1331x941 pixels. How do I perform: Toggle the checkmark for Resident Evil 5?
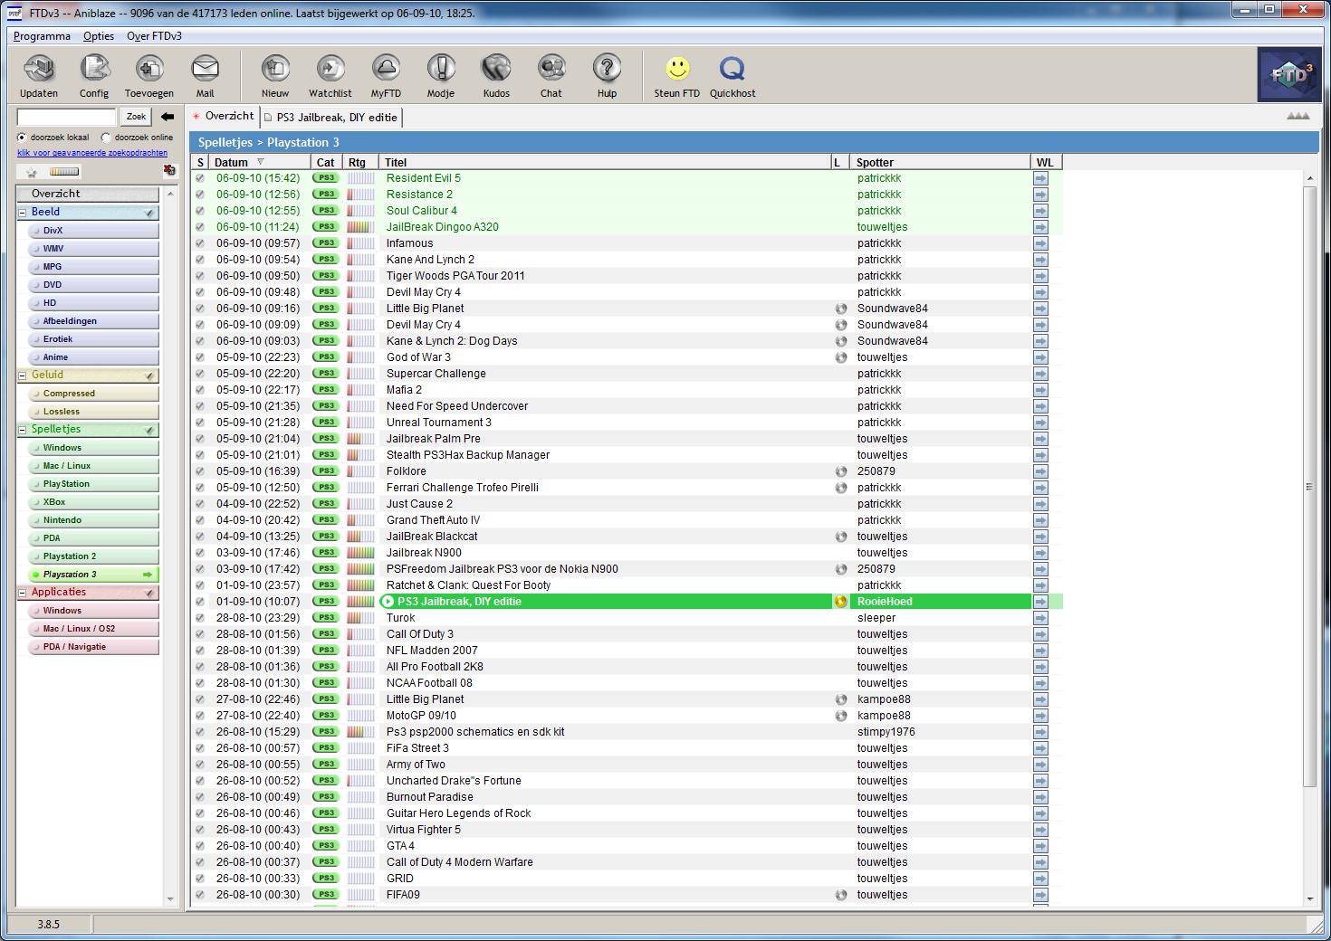(200, 178)
